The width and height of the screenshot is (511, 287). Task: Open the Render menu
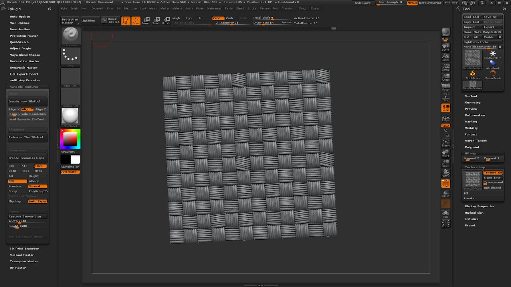tap(229, 8)
